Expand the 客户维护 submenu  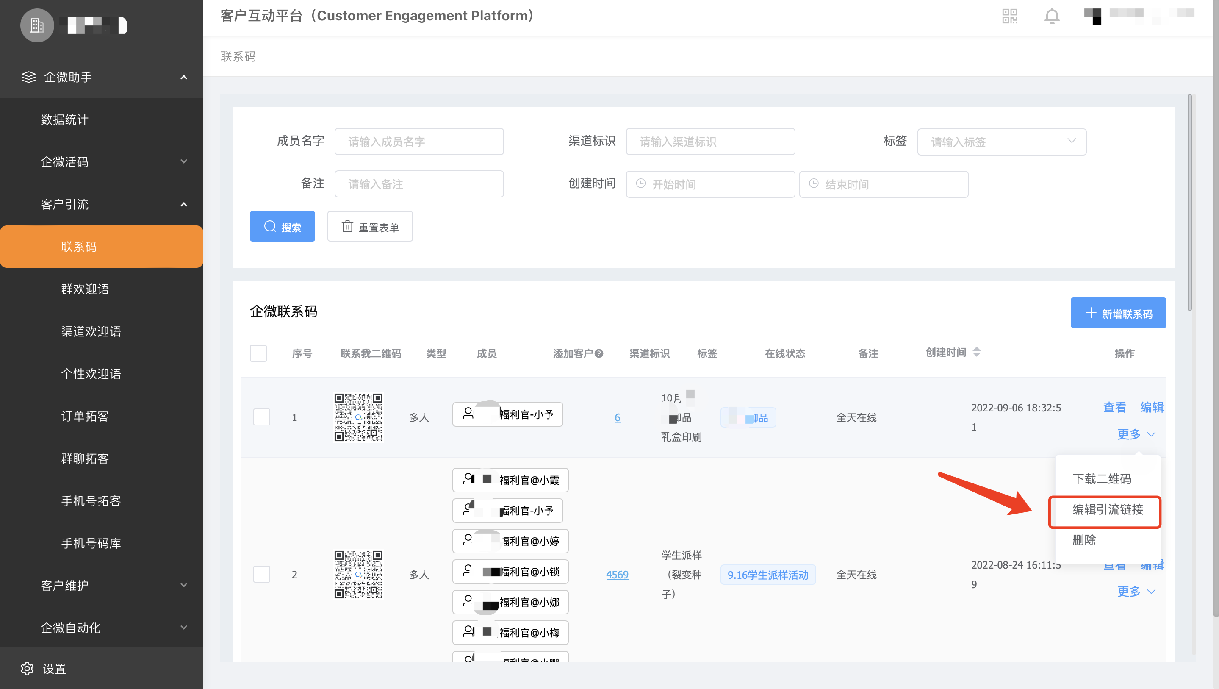(184, 585)
